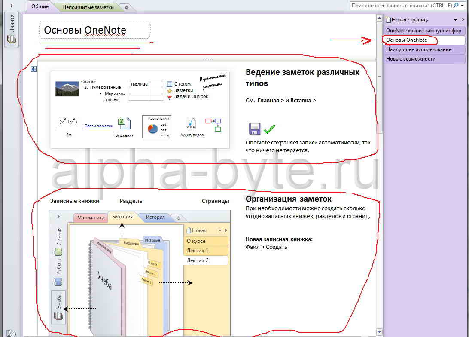
Task: Click the search magnifier icon
Action: point(456,6)
